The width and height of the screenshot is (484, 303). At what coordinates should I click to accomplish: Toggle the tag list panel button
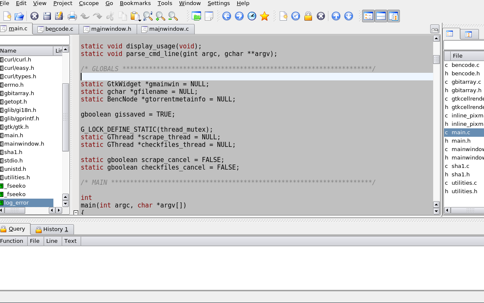click(x=368, y=16)
